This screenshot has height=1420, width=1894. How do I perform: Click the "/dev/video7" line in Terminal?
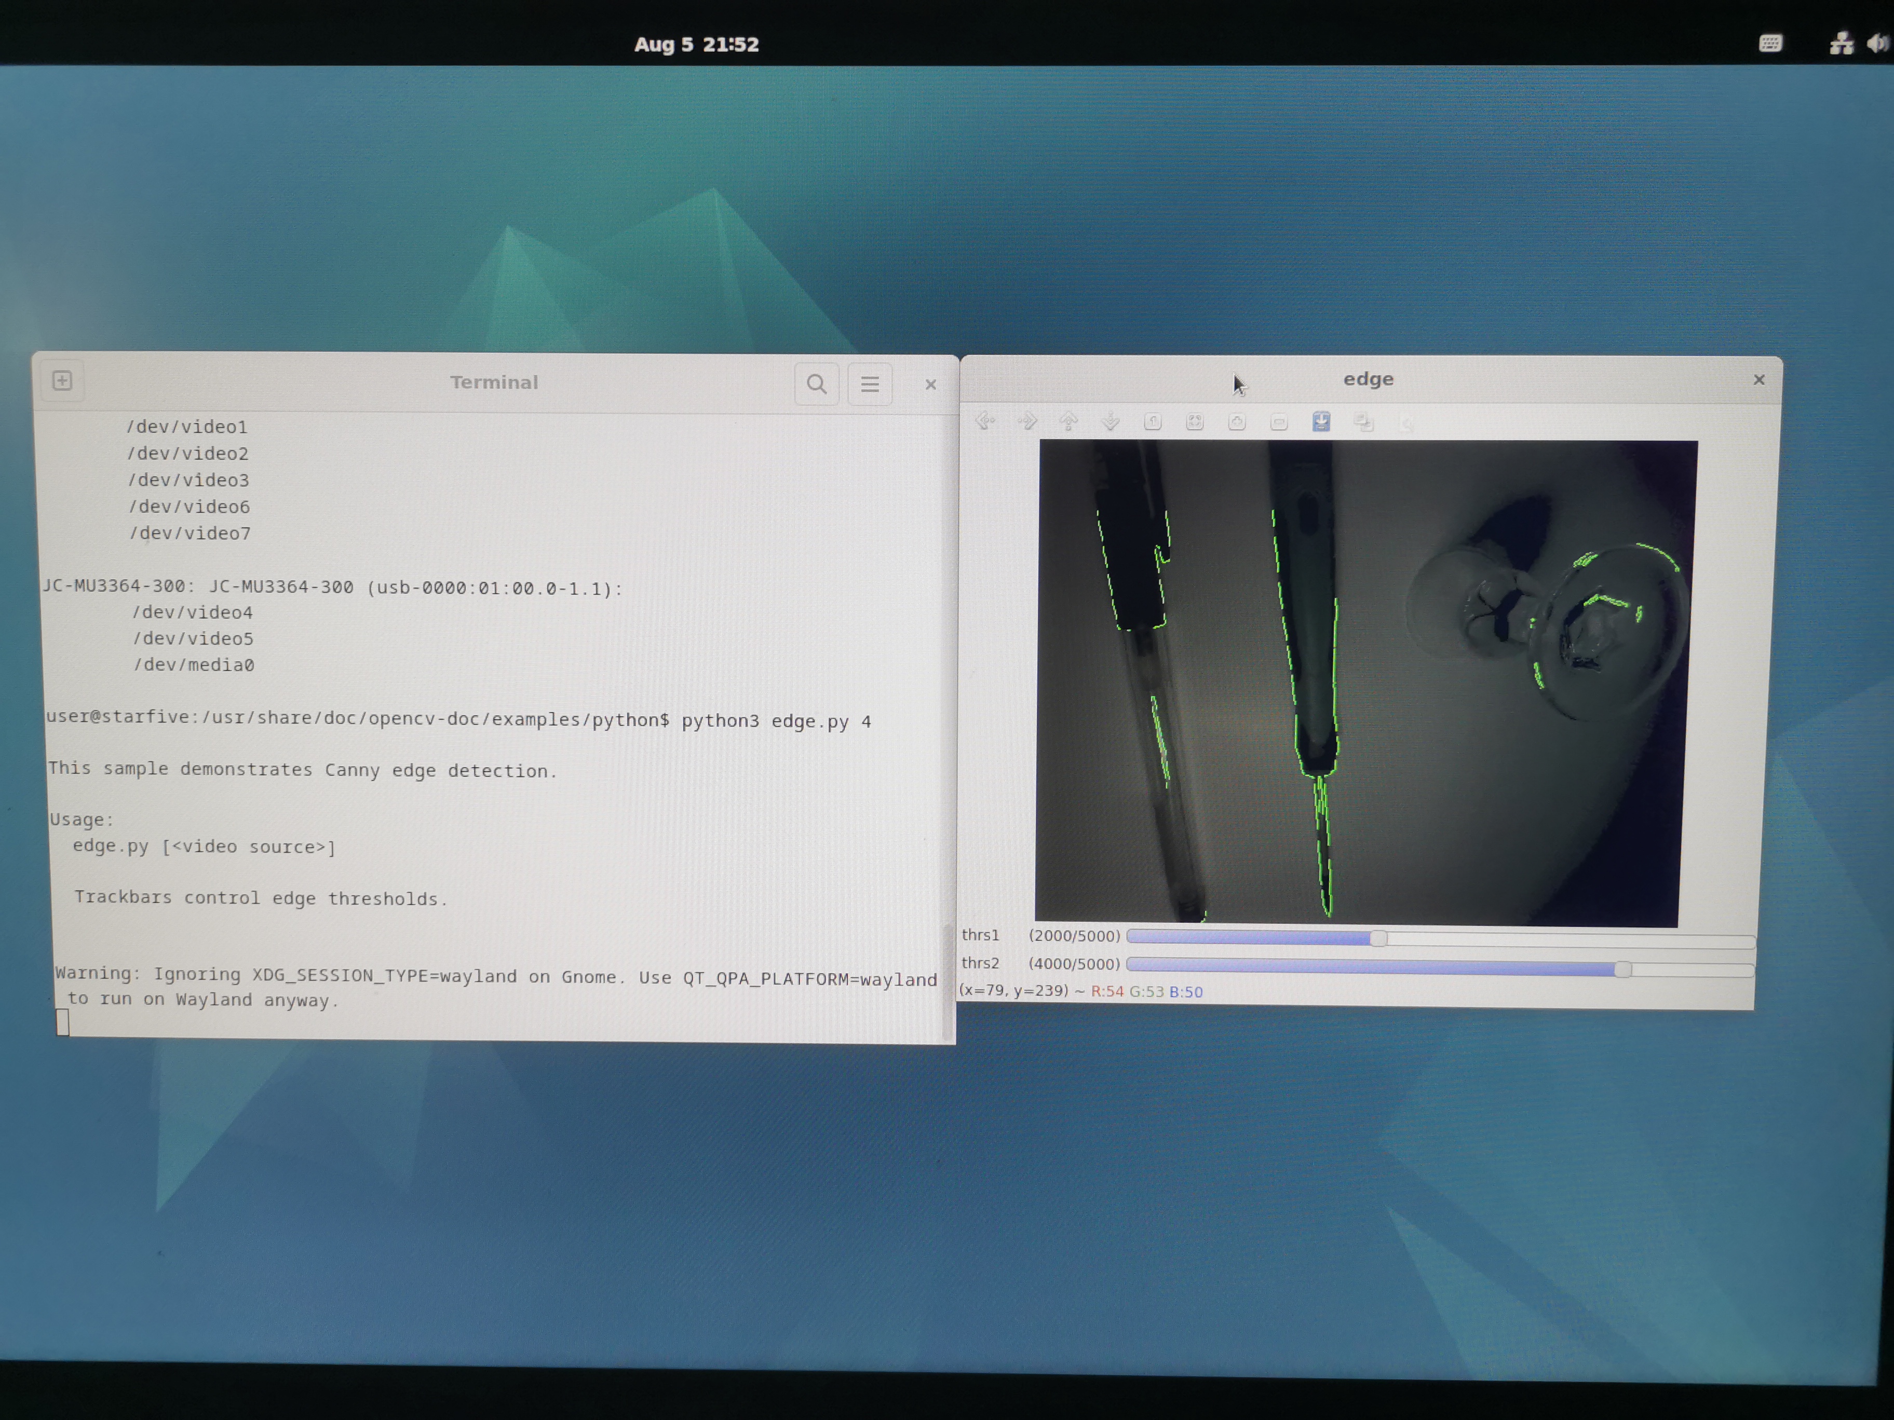click(x=190, y=533)
